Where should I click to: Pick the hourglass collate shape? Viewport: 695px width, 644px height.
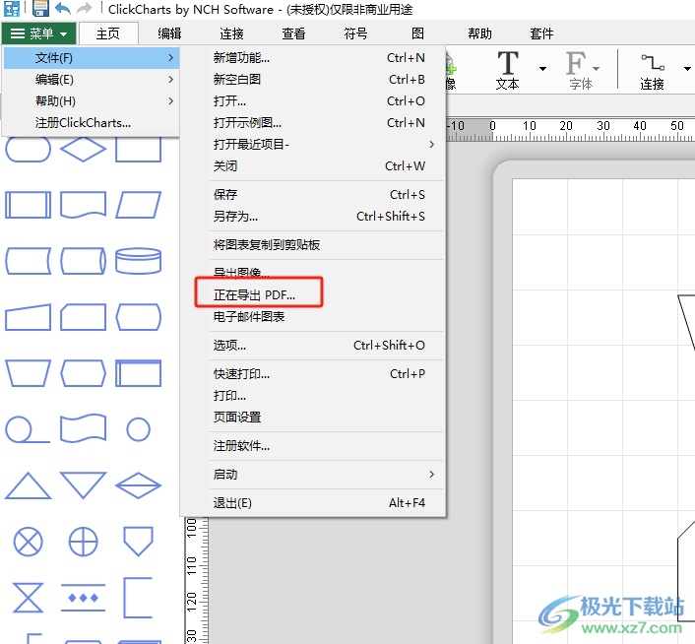[28, 598]
